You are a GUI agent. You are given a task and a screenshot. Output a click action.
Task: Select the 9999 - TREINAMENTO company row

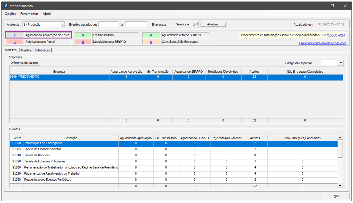(176, 77)
